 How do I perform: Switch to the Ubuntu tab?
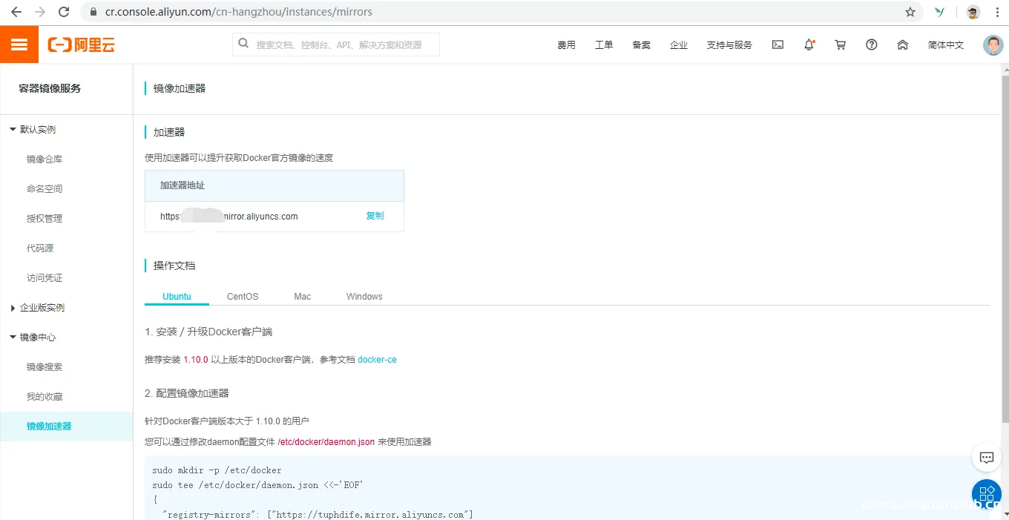tap(177, 296)
